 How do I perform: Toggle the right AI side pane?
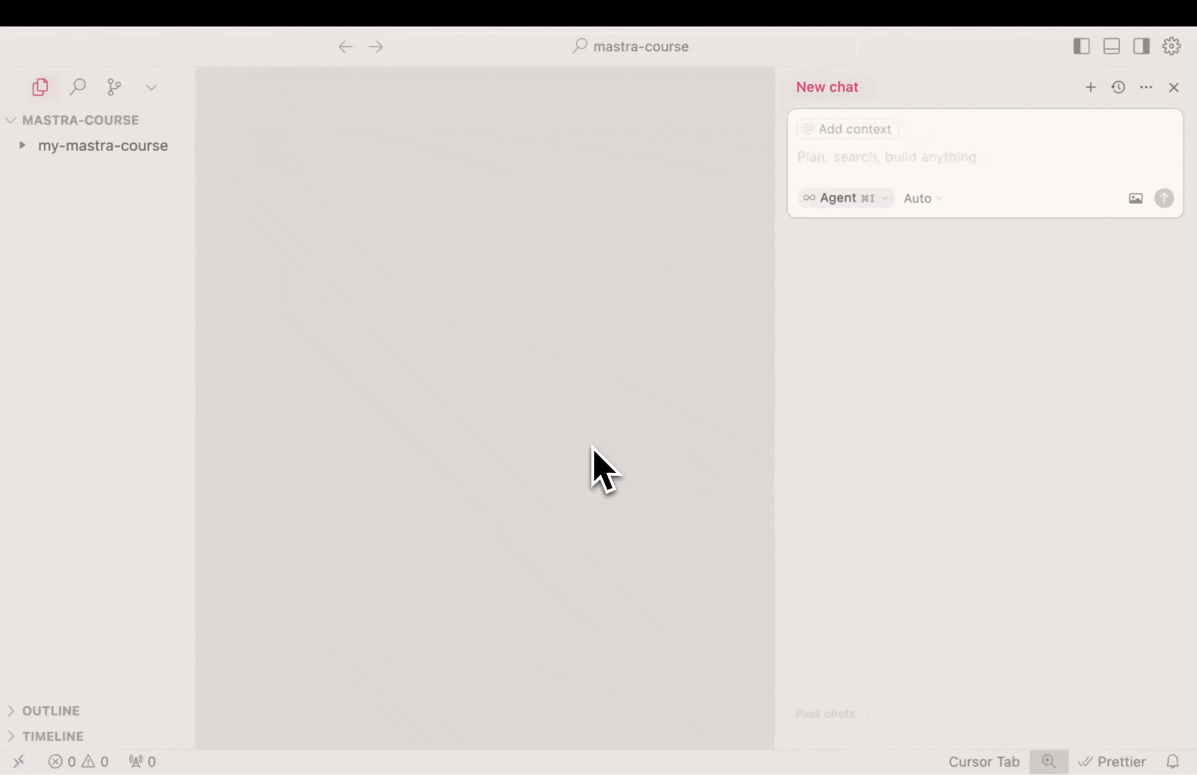pos(1141,46)
